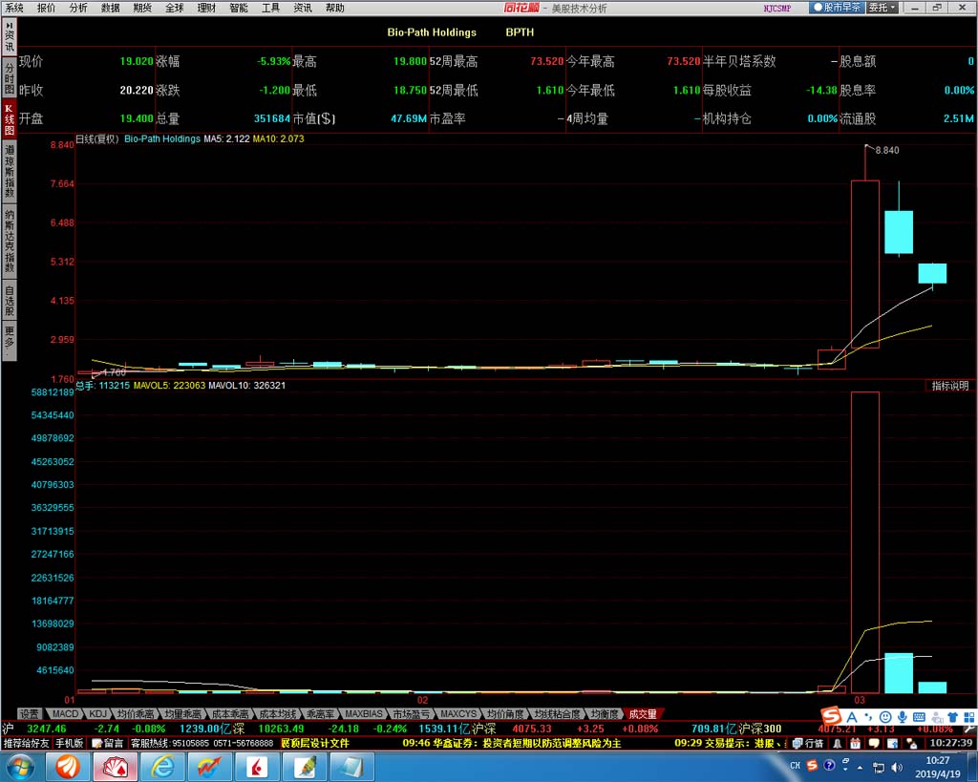Image resolution: width=978 pixels, height=782 pixels.
Task: Switch to 市场盈亏 indicator tab
Action: point(411,714)
